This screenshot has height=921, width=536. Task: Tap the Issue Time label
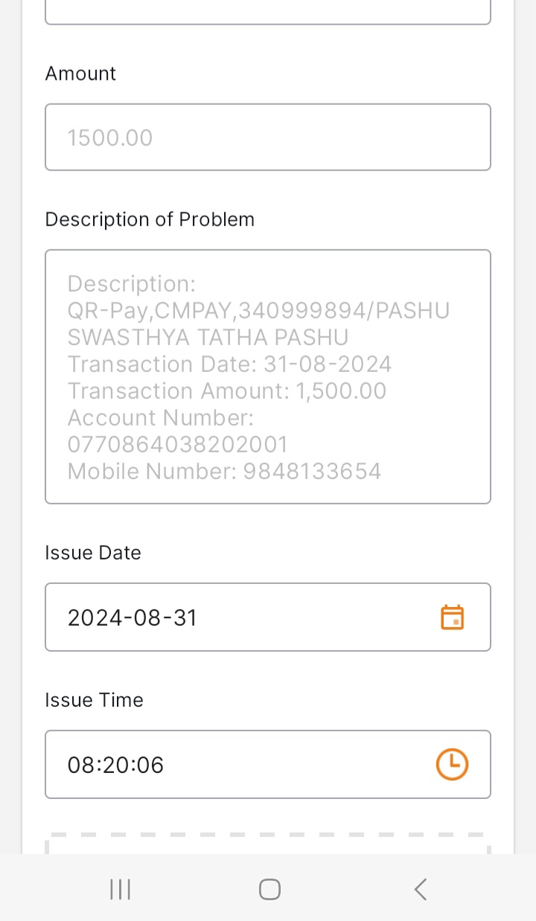[x=94, y=700]
